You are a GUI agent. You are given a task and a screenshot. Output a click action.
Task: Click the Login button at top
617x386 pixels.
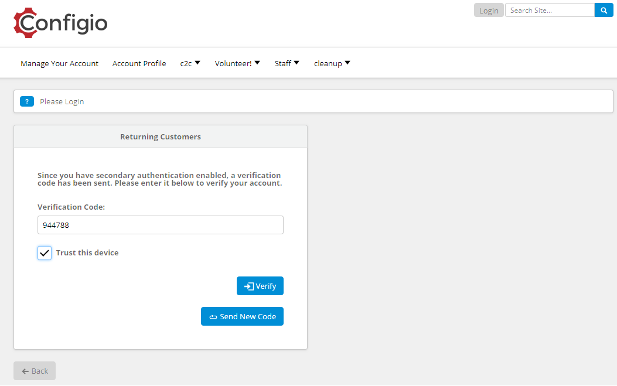pos(489,11)
